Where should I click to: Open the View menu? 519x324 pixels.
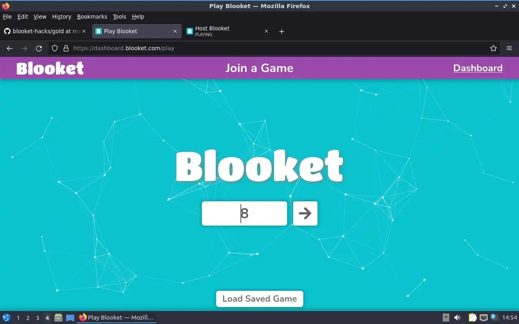(40, 17)
